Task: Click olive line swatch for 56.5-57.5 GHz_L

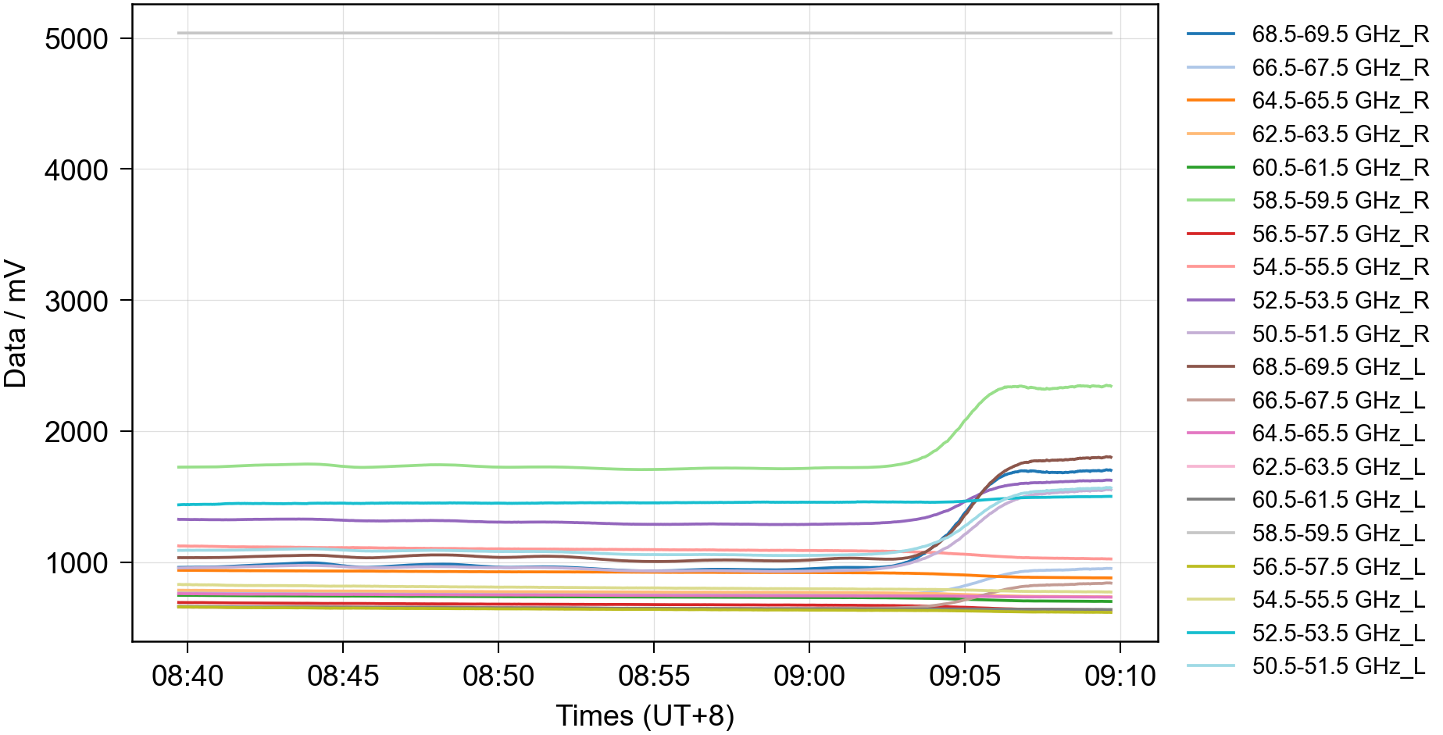Action: tap(1211, 566)
